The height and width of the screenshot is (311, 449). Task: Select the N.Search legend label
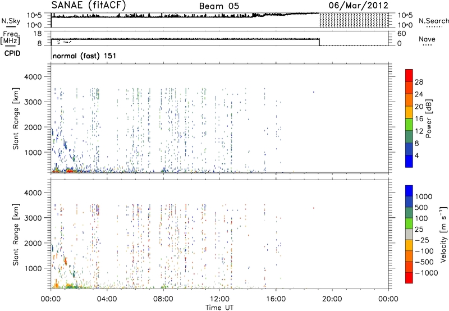[x=433, y=21]
